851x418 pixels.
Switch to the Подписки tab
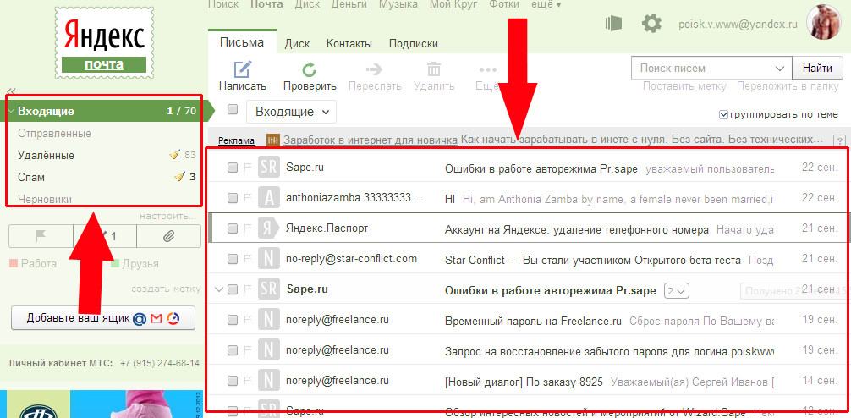click(414, 44)
